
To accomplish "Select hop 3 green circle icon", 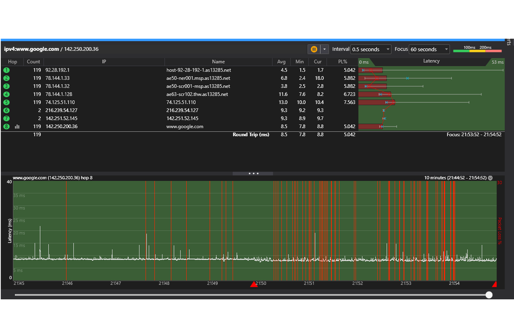I will [7, 86].
